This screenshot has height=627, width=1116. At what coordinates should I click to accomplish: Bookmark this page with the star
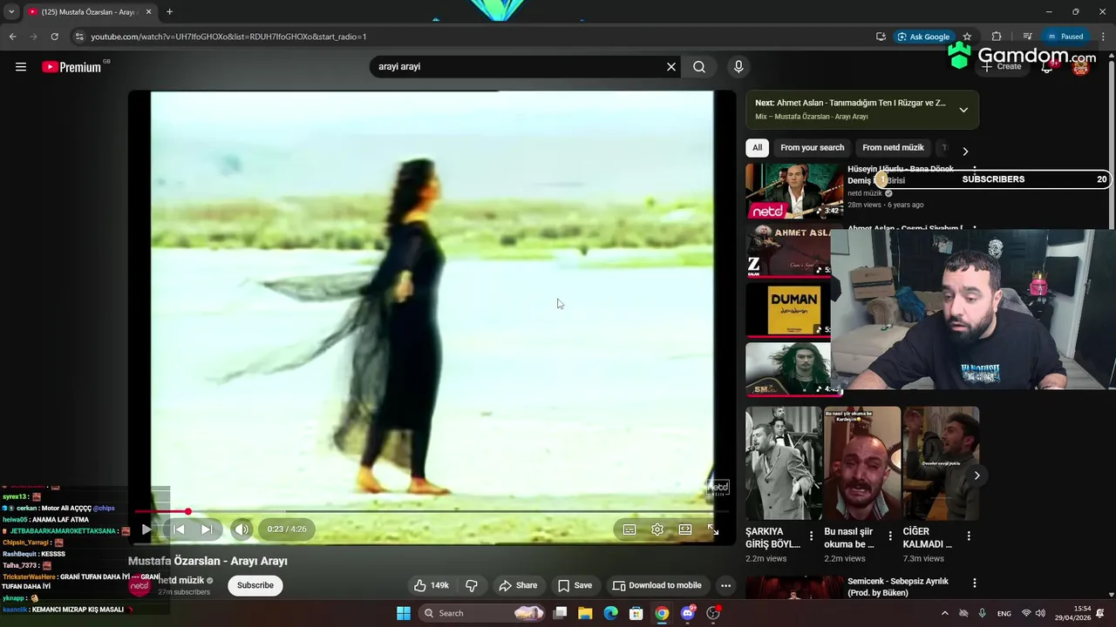click(x=967, y=37)
